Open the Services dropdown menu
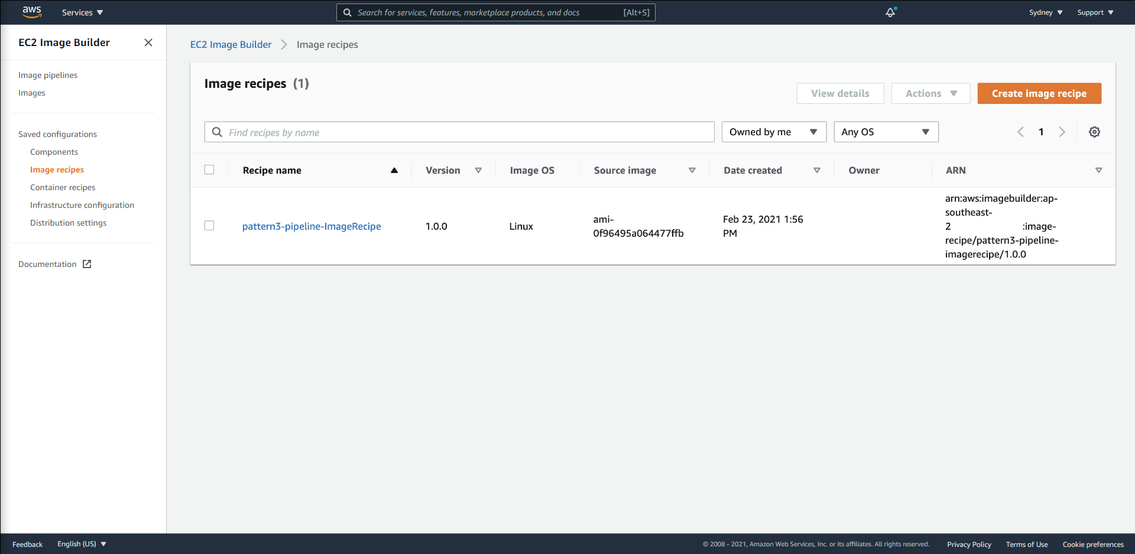This screenshot has height=554, width=1135. 83,12
